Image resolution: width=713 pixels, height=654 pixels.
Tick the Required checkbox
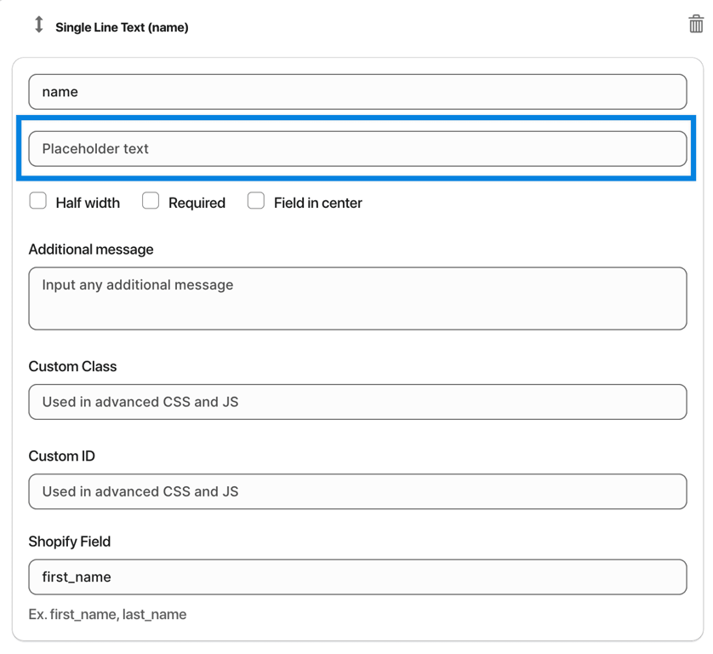point(151,201)
